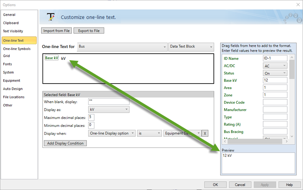
Task: Click the Import from File button
Action: click(x=57, y=30)
